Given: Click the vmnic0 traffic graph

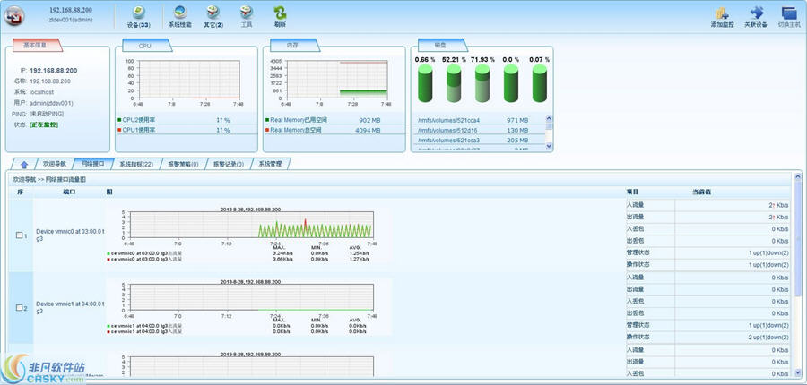Looking at the screenshot, I should [x=252, y=225].
